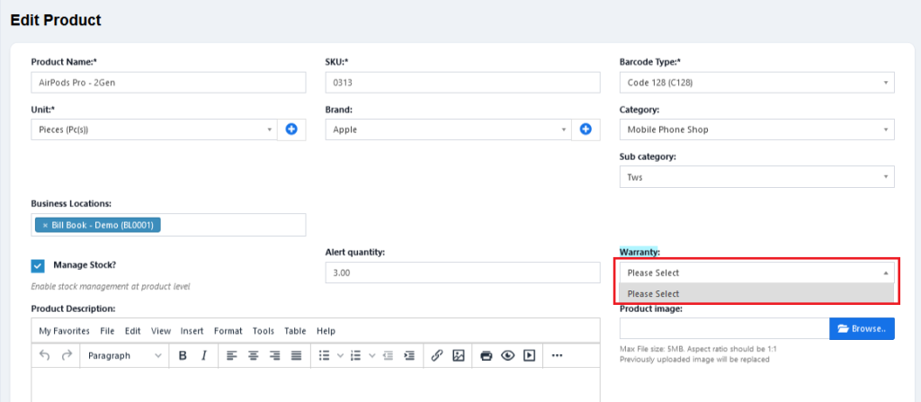The width and height of the screenshot is (921, 402).
Task: Apply italic formatting in editor toolbar
Action: (x=204, y=355)
